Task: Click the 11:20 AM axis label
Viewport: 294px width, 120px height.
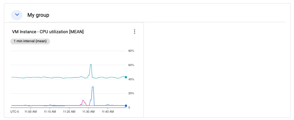Action: click(x=69, y=112)
